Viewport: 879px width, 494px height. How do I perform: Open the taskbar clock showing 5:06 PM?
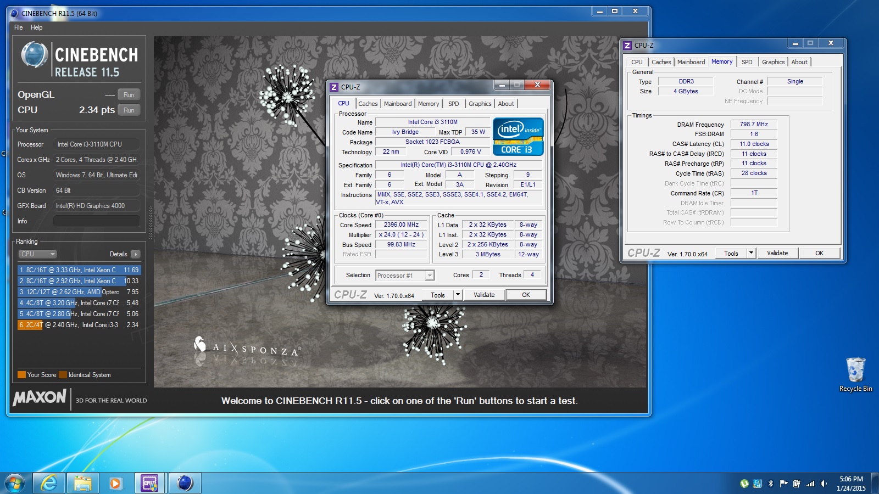(851, 484)
